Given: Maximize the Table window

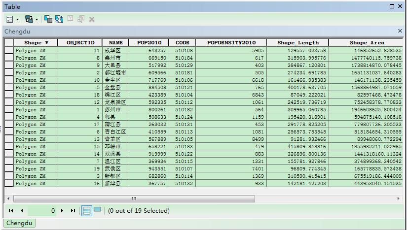Looking at the screenshot, I should (392, 6).
